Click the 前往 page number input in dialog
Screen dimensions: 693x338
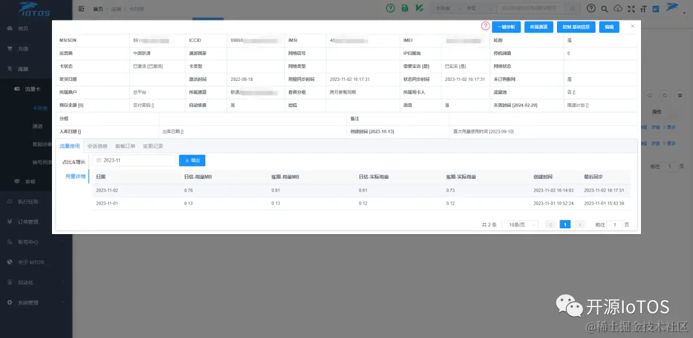tap(614, 225)
